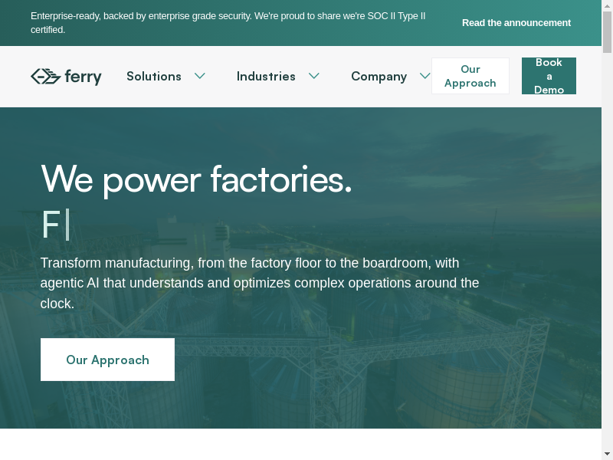This screenshot has height=460, width=613.
Task: Open the Company menu item
Action: 379,76
